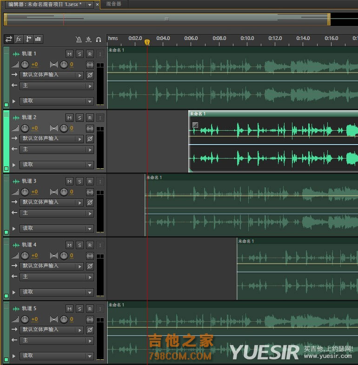Expand 轨道 1 automation lanes triangle
This screenshot has height=365, width=358.
pyautogui.click(x=14, y=101)
